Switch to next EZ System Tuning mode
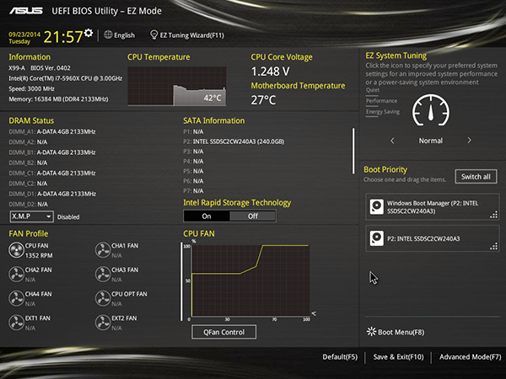 [469, 141]
